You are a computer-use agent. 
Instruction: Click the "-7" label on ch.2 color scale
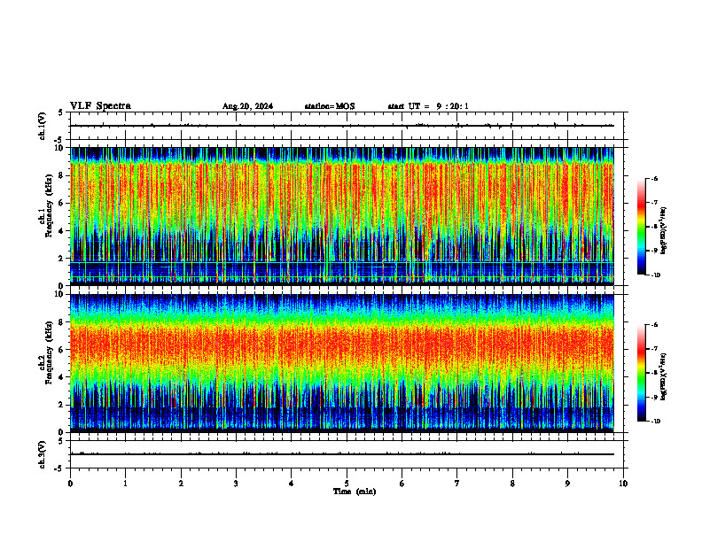654,349
